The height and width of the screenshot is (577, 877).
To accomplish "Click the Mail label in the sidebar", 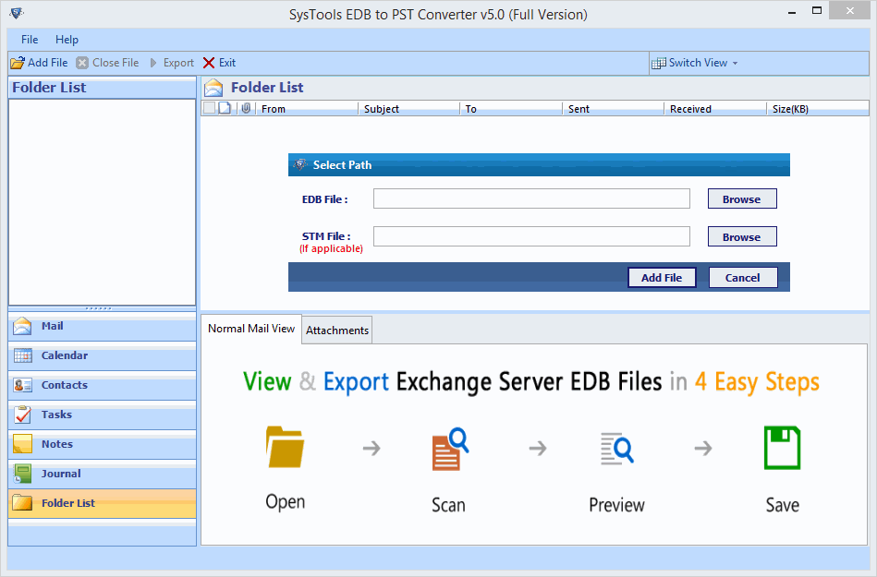I will (52, 326).
